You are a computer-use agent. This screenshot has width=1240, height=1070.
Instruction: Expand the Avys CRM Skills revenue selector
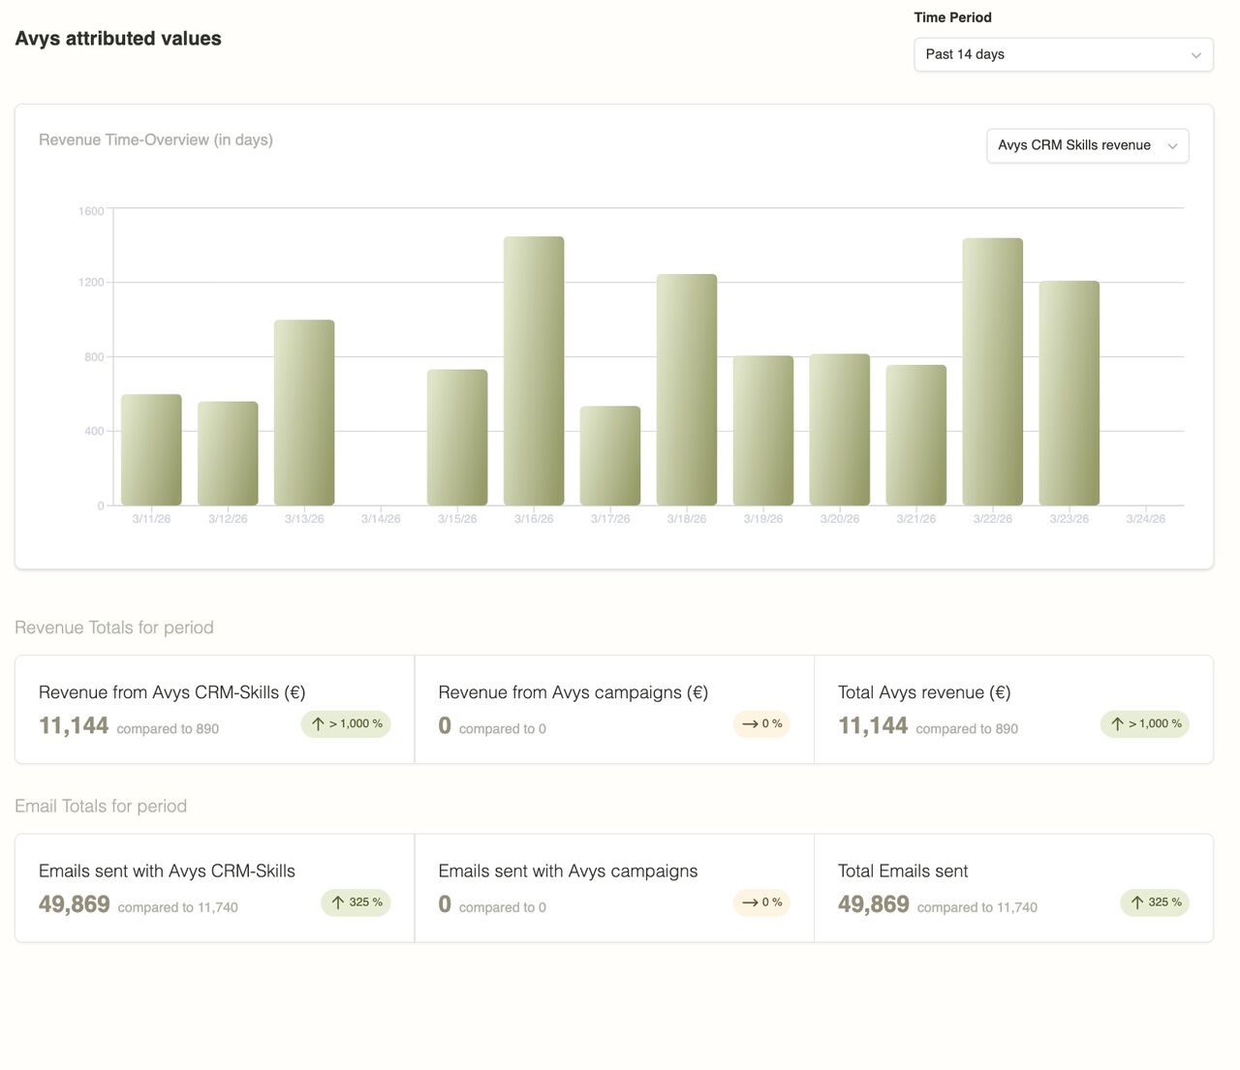[1087, 145]
